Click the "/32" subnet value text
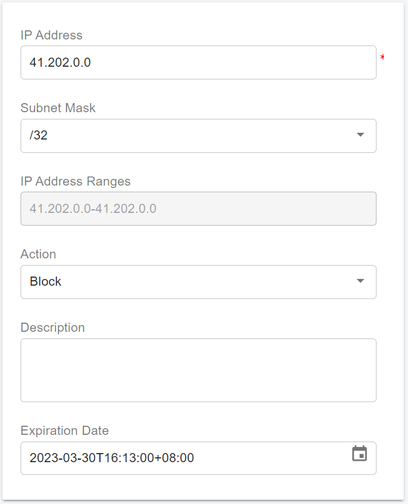408x504 pixels. (x=39, y=135)
